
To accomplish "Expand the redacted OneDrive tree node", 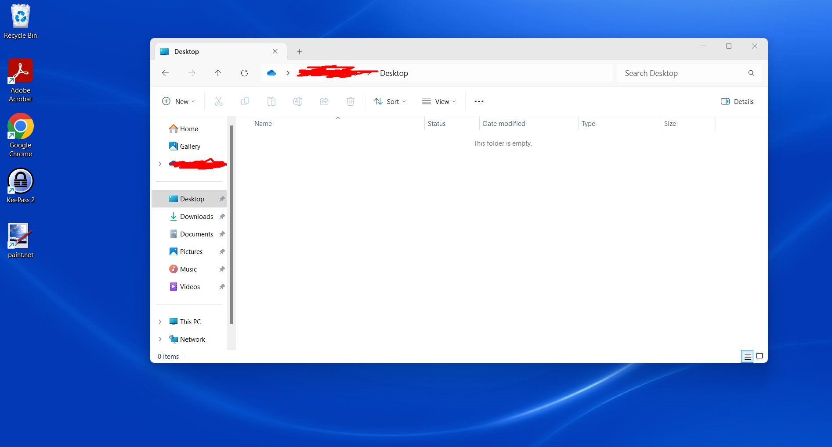I will point(160,164).
